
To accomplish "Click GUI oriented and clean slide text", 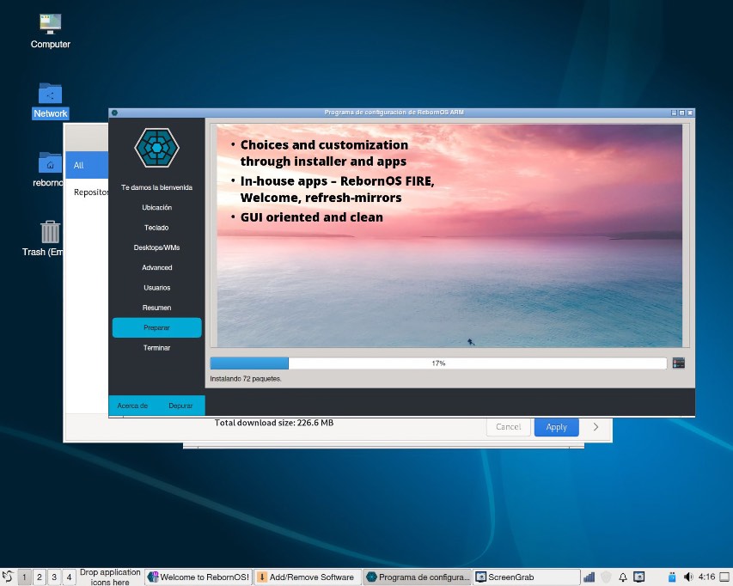I will point(311,217).
